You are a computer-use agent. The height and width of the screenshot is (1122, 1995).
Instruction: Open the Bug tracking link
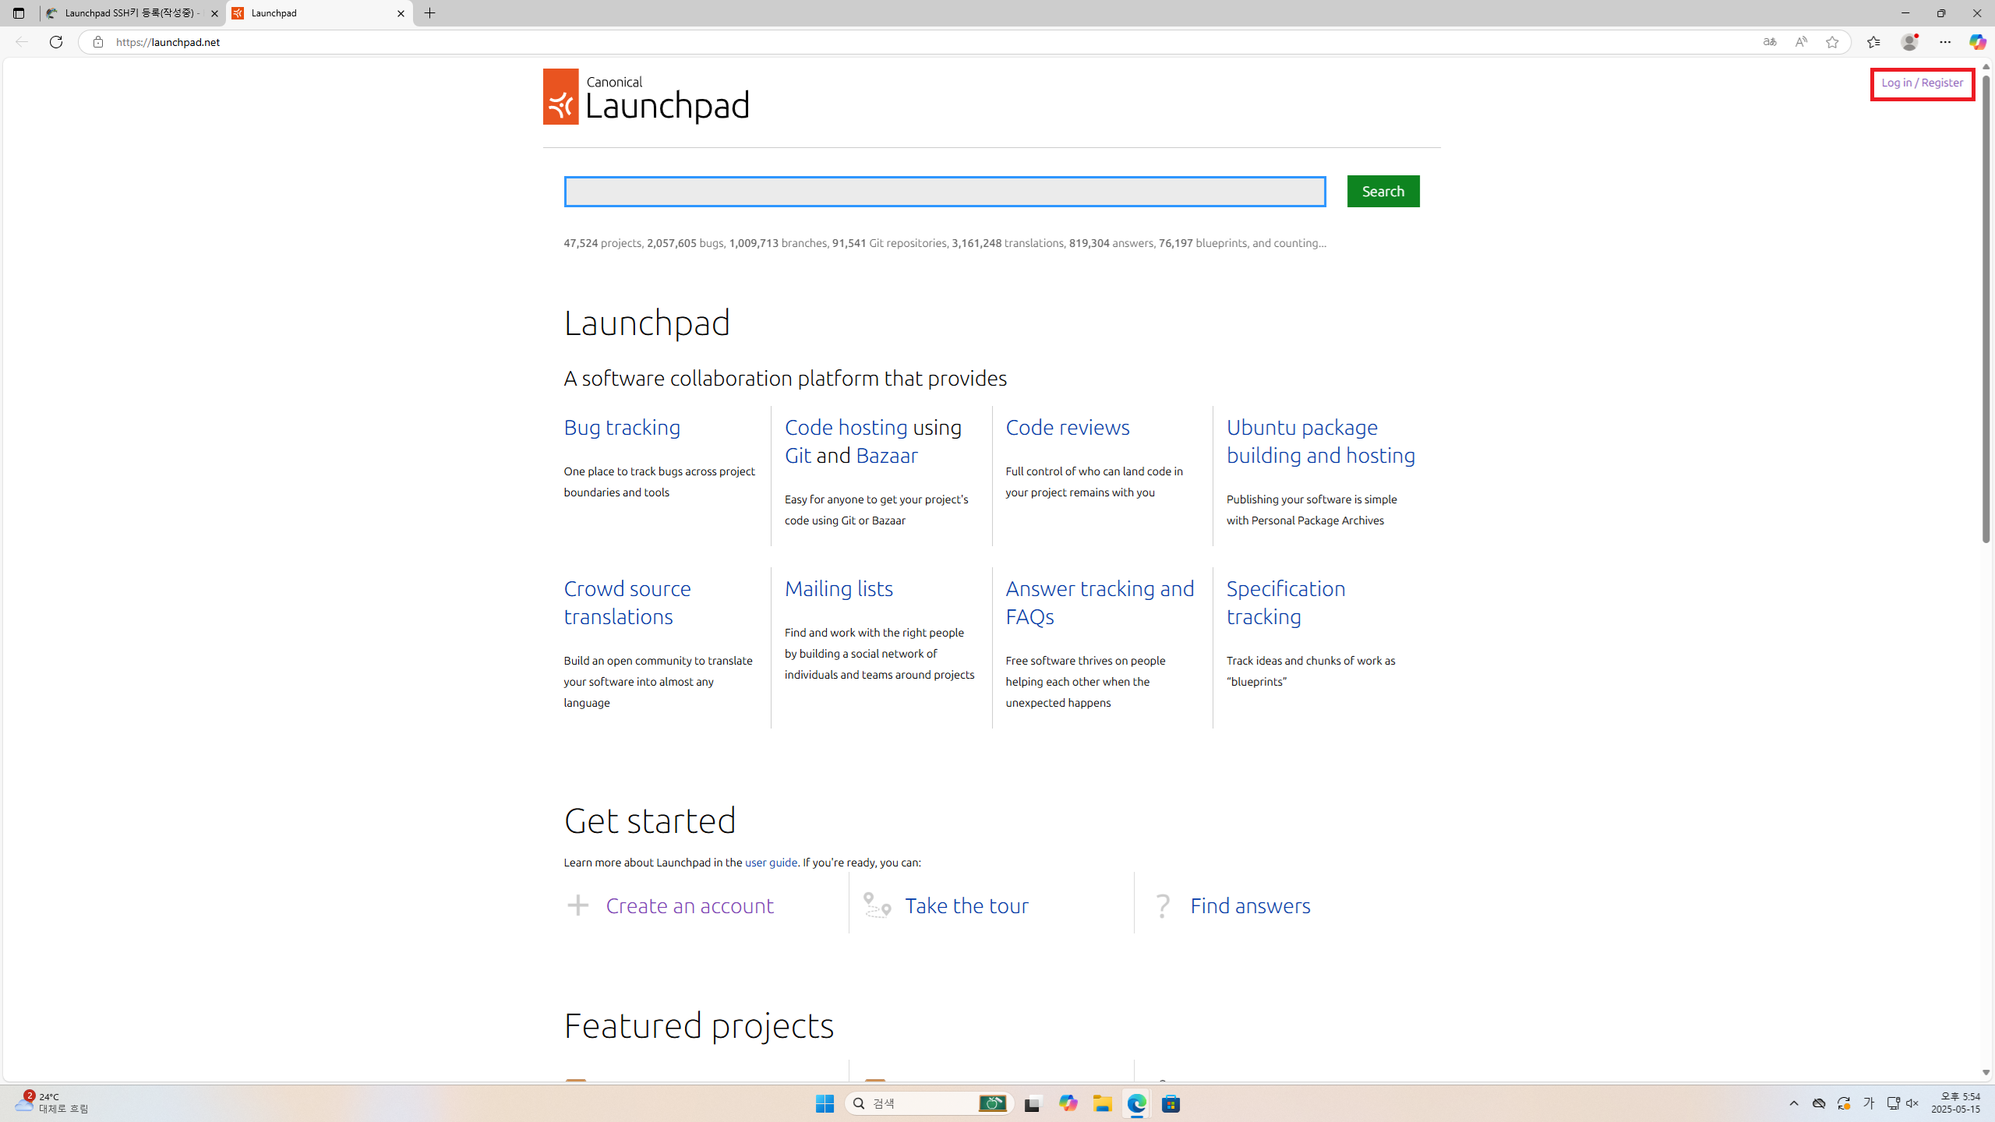pyautogui.click(x=622, y=428)
